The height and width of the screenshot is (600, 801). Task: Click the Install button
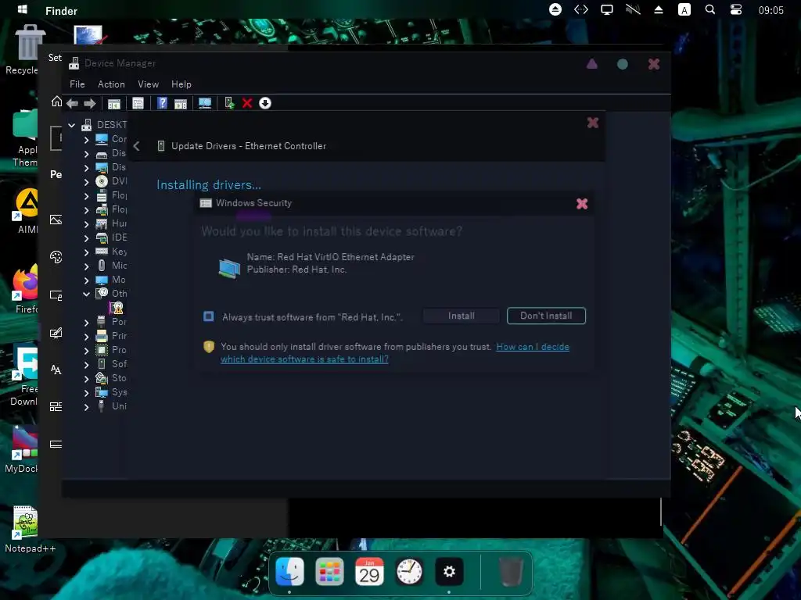462,316
